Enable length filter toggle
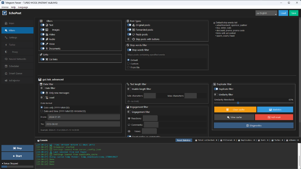 click(129, 89)
